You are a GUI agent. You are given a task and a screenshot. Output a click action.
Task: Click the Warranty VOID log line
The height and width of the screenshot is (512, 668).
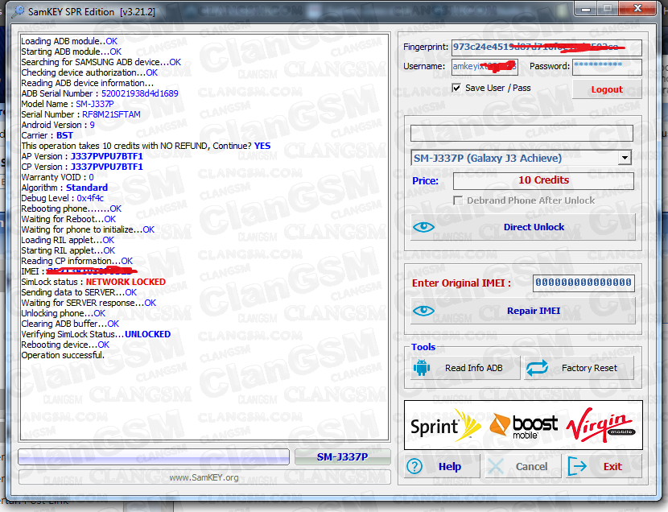coord(57,177)
